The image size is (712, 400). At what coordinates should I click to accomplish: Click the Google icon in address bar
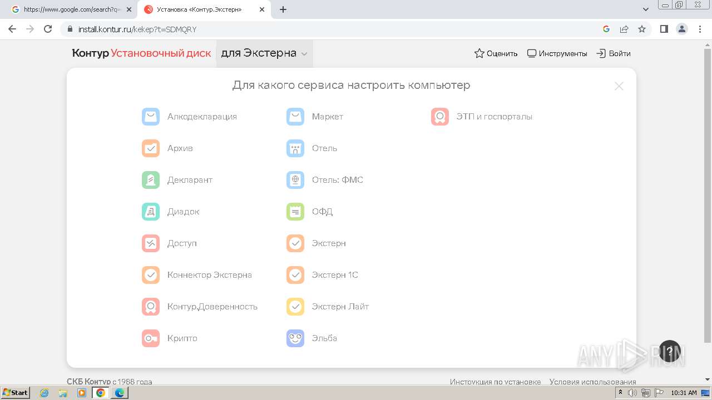pos(606,29)
